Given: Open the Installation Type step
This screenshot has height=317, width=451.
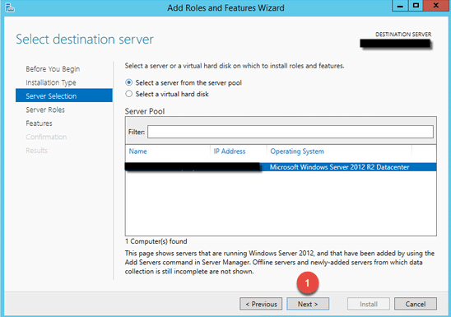Looking at the screenshot, I should point(51,82).
